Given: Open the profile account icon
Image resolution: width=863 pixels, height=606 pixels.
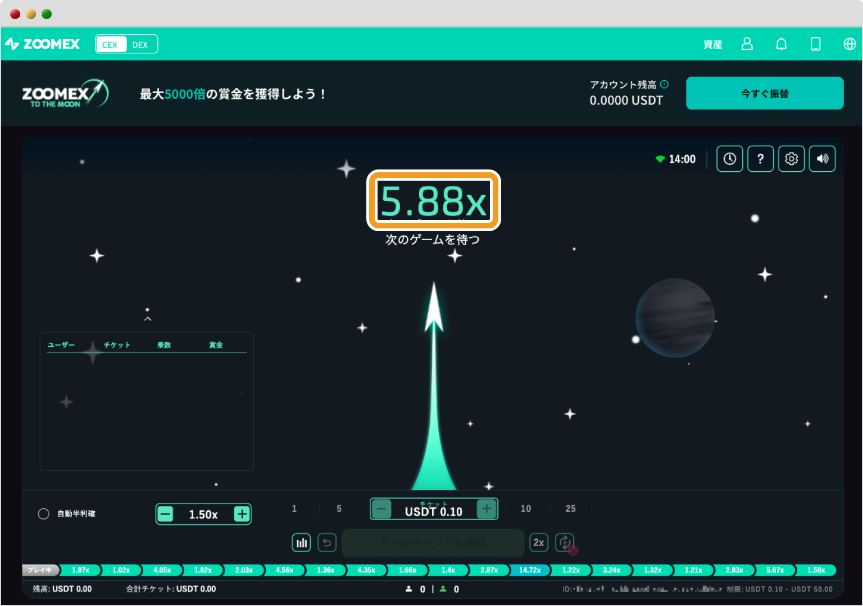Looking at the screenshot, I should click(x=747, y=44).
